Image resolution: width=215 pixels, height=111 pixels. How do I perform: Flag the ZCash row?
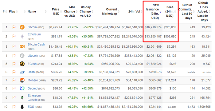[x=14, y=64]
